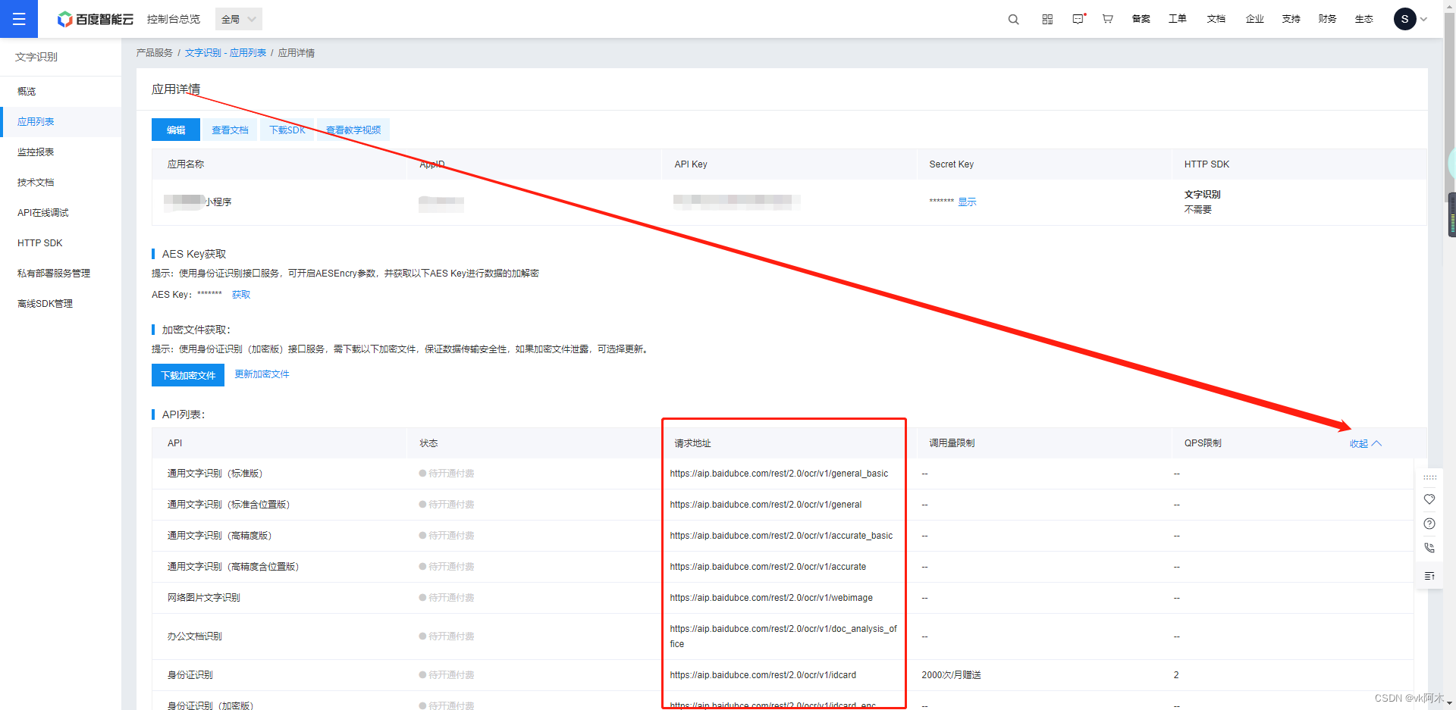Click 通用文字识别（高精度含位置版） API name
Image resolution: width=1456 pixels, height=710 pixels.
pos(233,567)
